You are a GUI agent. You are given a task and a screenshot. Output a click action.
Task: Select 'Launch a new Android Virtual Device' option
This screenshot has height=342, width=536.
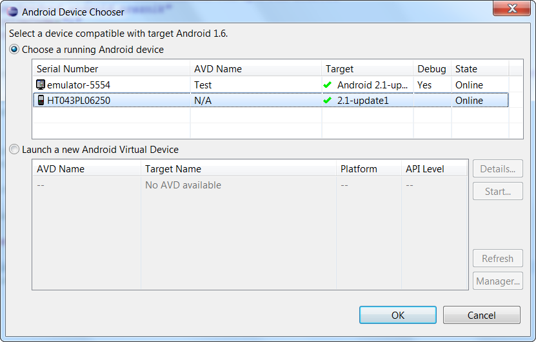[14, 150]
